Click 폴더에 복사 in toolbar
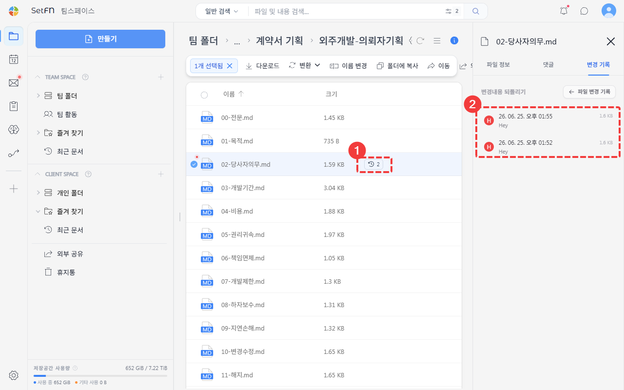Image resolution: width=624 pixels, height=390 pixels. (397, 65)
